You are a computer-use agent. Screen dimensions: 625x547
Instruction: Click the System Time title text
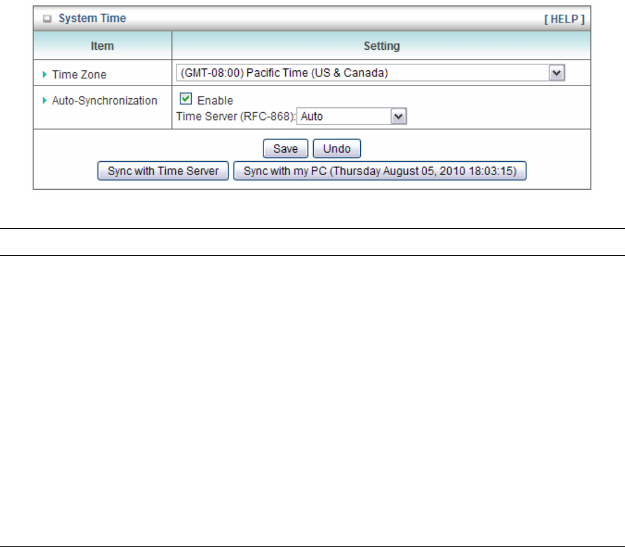click(92, 19)
